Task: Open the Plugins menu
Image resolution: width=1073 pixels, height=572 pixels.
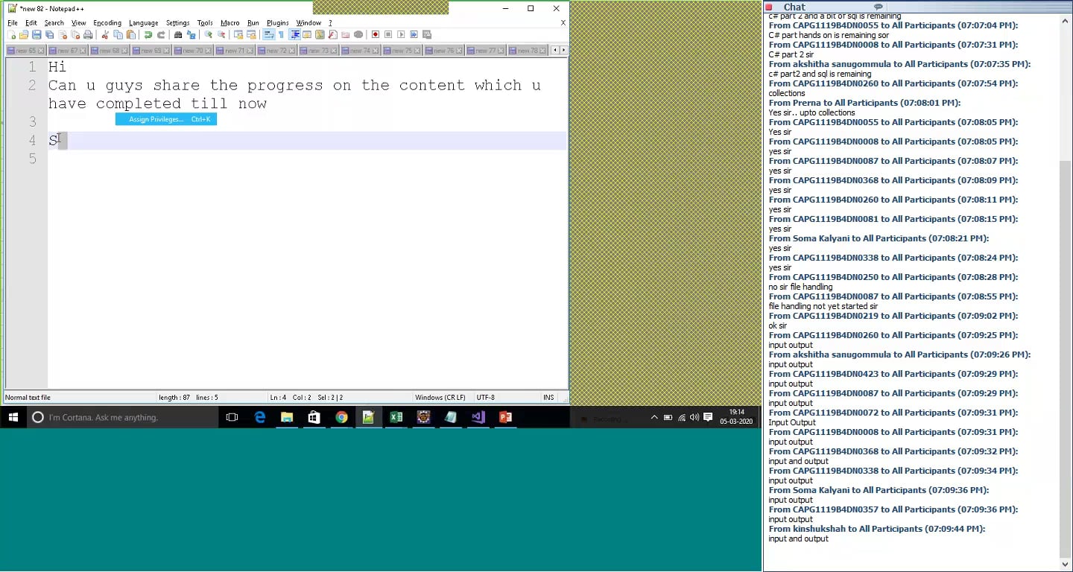Action: [x=278, y=23]
